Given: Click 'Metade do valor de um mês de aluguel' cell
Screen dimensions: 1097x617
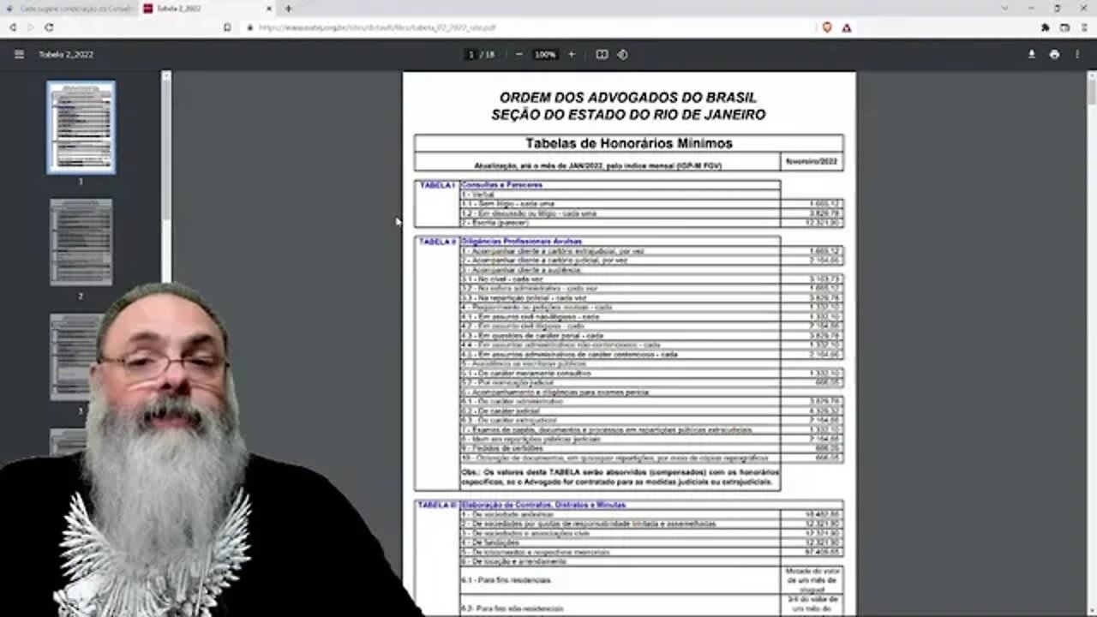Looking at the screenshot, I should [x=812, y=580].
